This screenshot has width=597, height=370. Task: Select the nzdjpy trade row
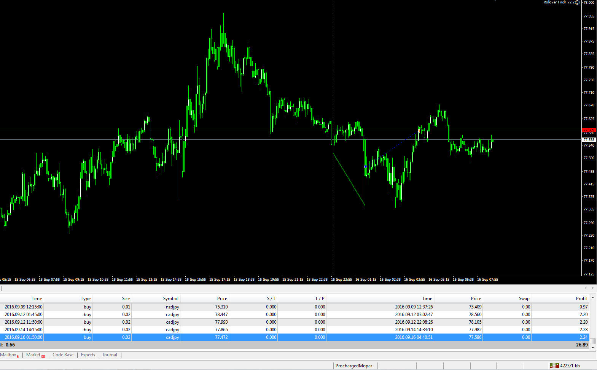click(295, 307)
